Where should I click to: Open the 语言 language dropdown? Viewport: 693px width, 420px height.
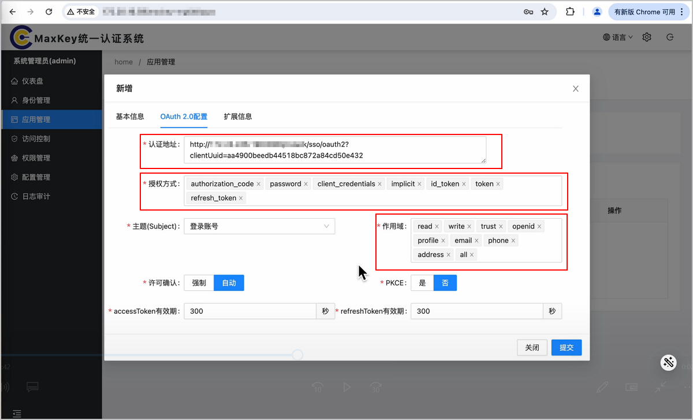(618, 37)
